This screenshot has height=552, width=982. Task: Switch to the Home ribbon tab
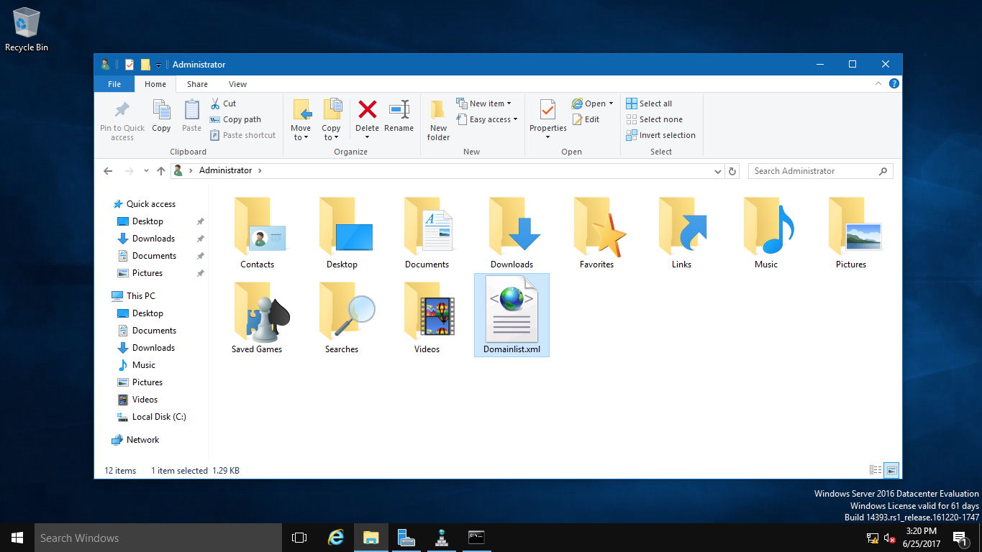pyautogui.click(x=155, y=84)
